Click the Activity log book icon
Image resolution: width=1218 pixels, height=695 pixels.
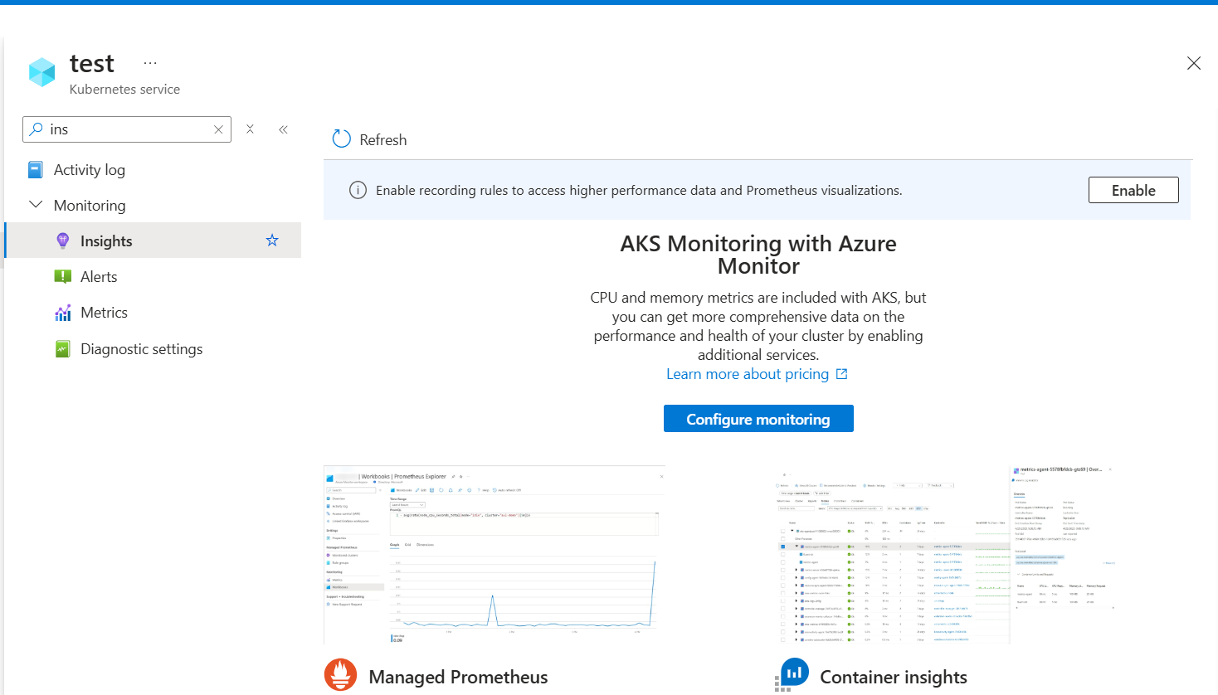tap(36, 170)
